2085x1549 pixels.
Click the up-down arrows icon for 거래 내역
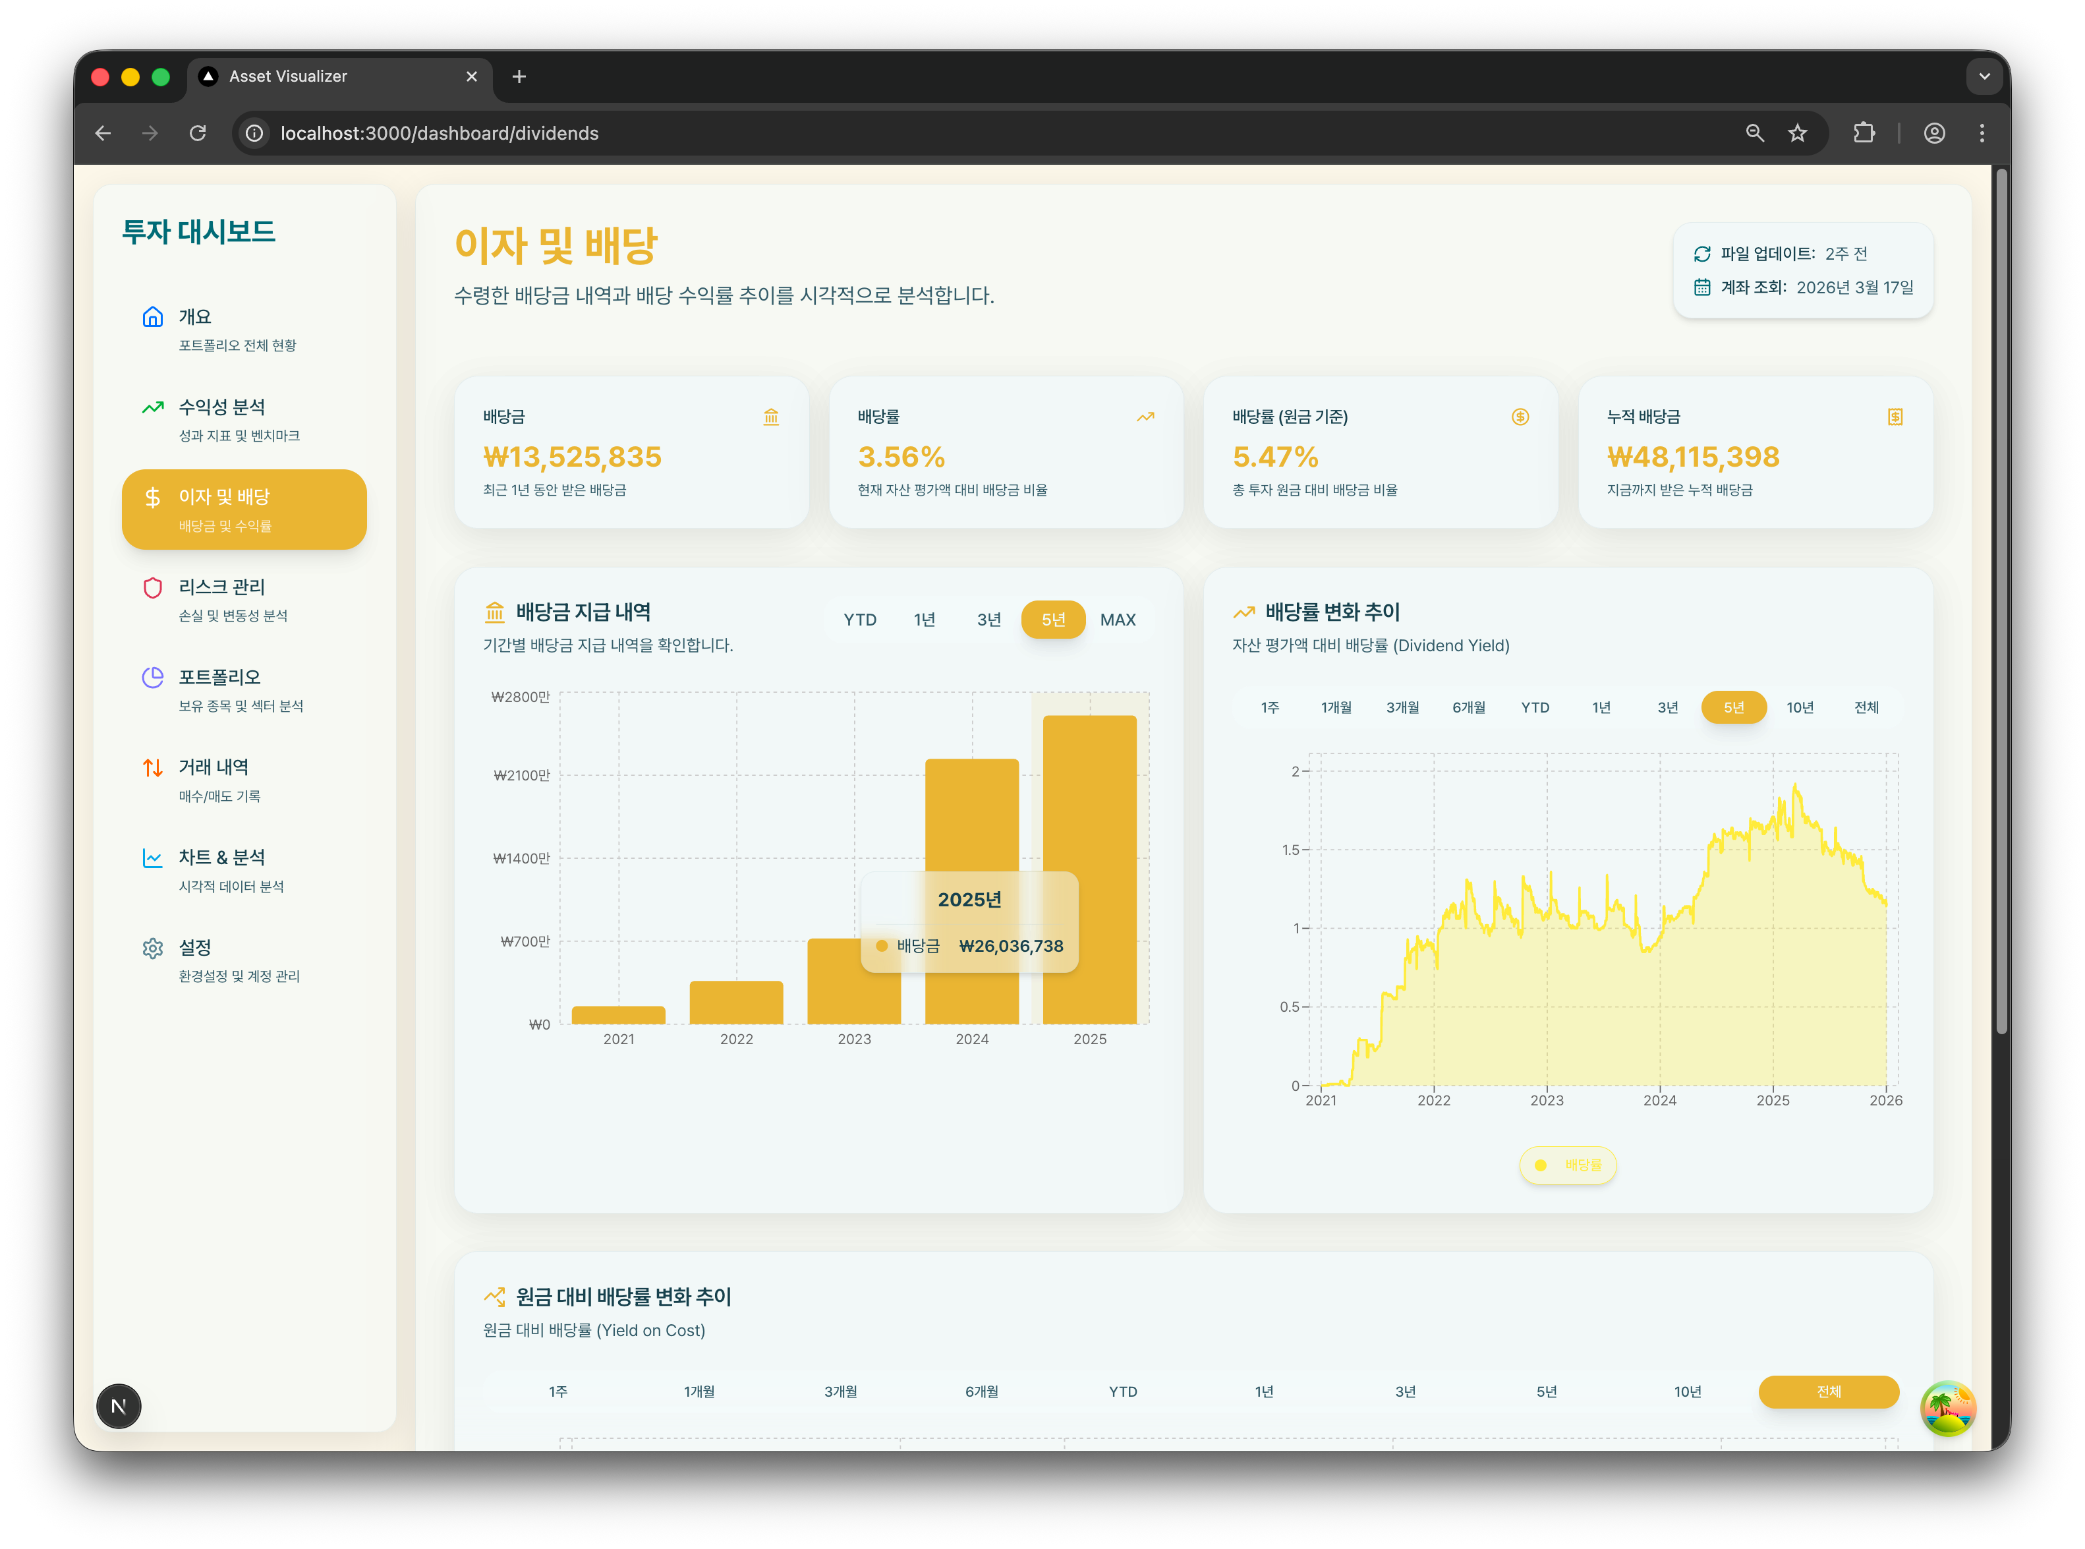153,768
